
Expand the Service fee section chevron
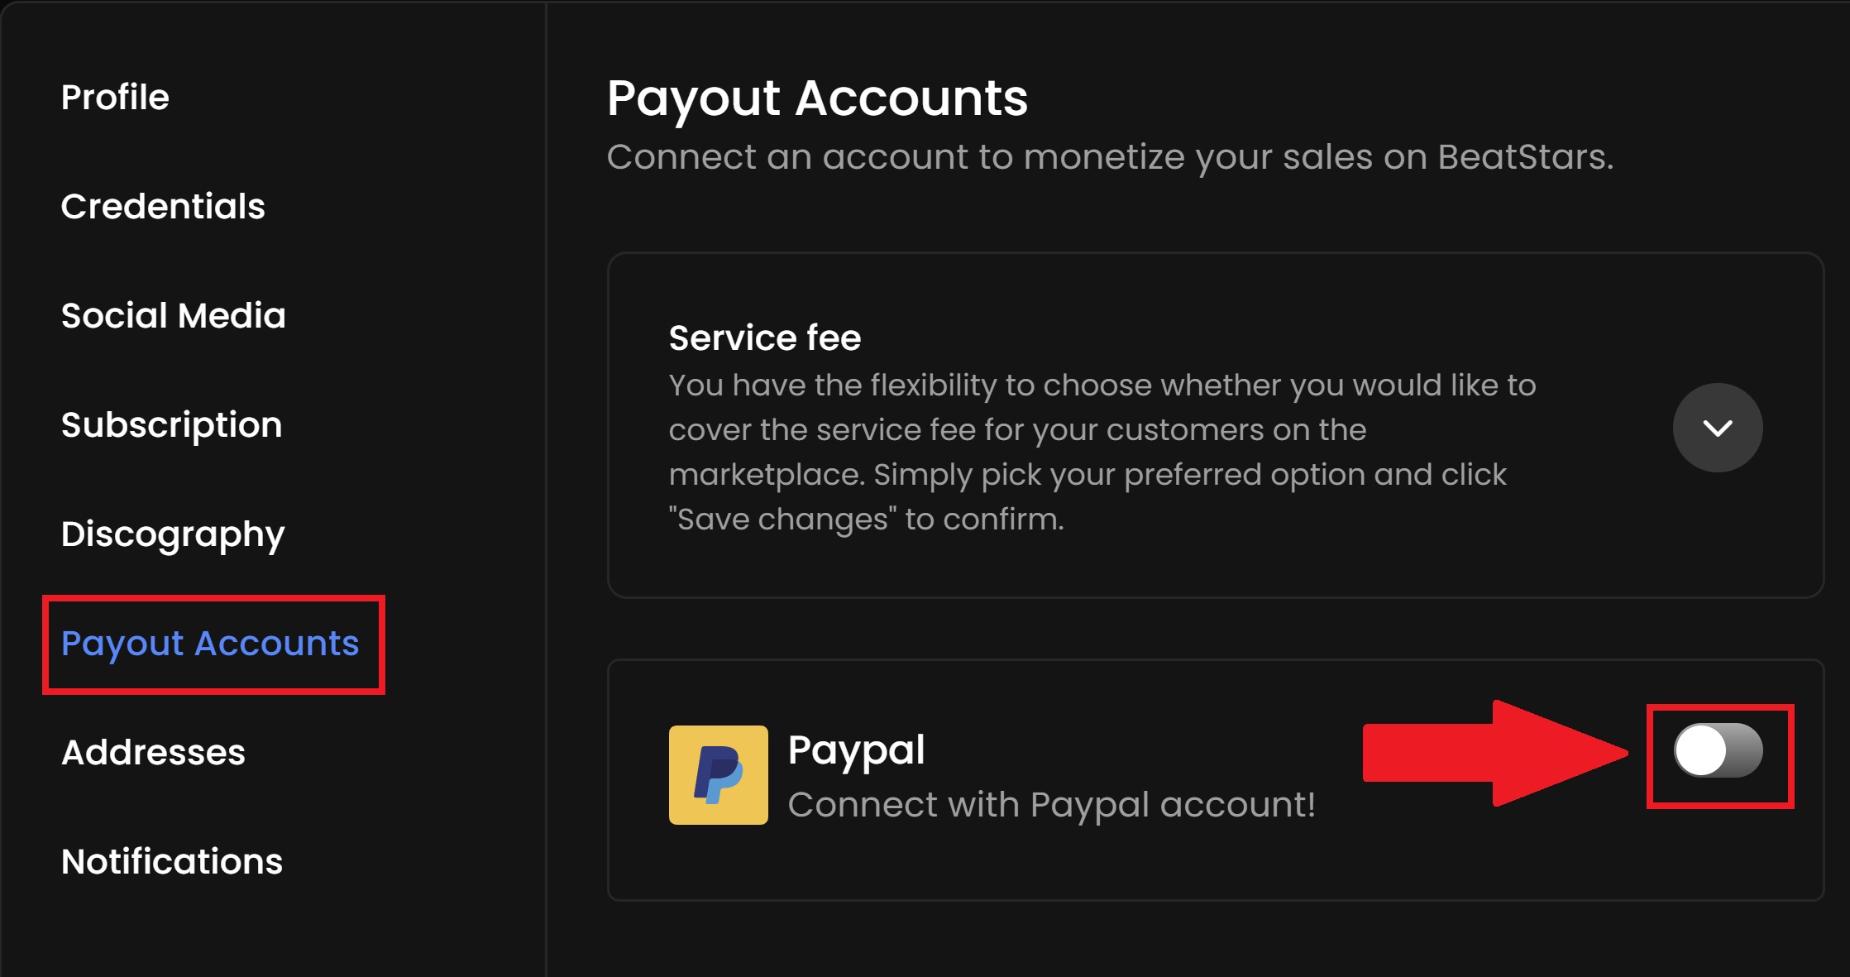click(x=1718, y=428)
